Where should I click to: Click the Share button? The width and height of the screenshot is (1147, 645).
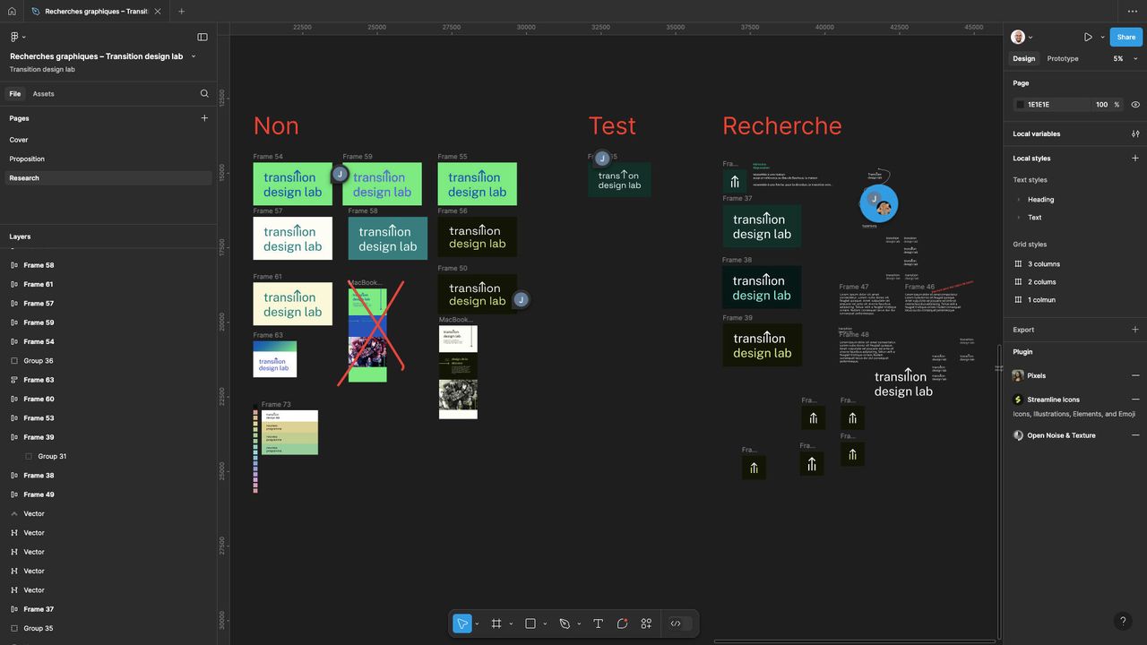coord(1126,37)
